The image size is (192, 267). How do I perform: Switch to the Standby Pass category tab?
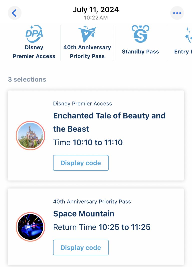click(140, 41)
